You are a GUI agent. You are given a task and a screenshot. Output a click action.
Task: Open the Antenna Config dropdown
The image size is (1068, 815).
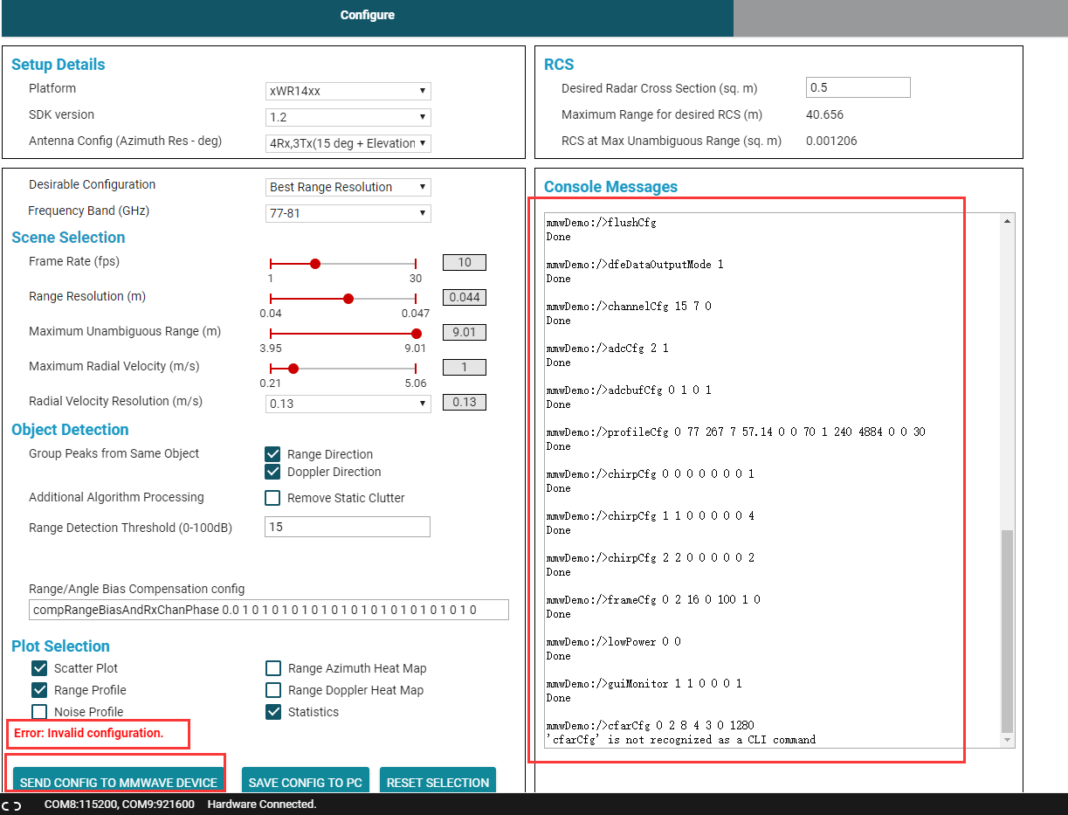pyautogui.click(x=348, y=143)
